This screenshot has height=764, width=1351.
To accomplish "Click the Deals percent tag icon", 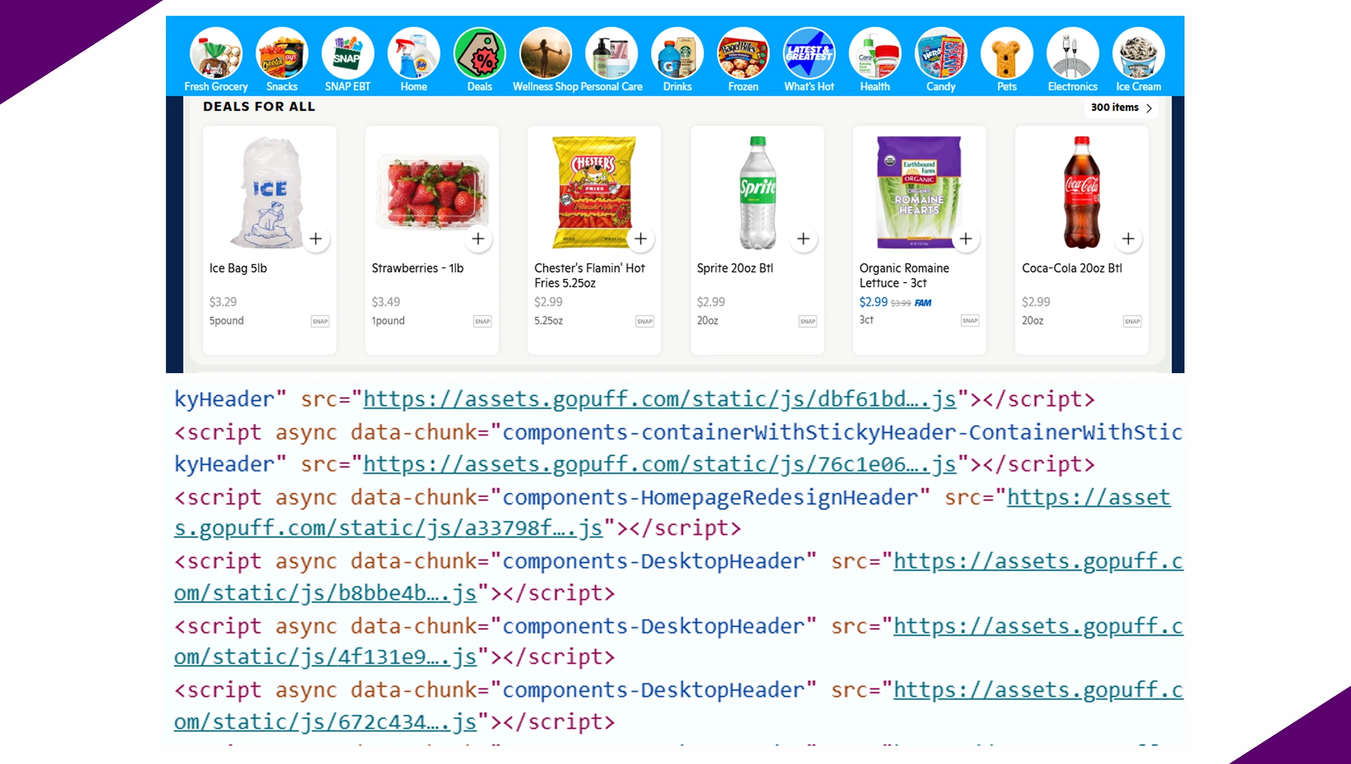I will [480, 53].
